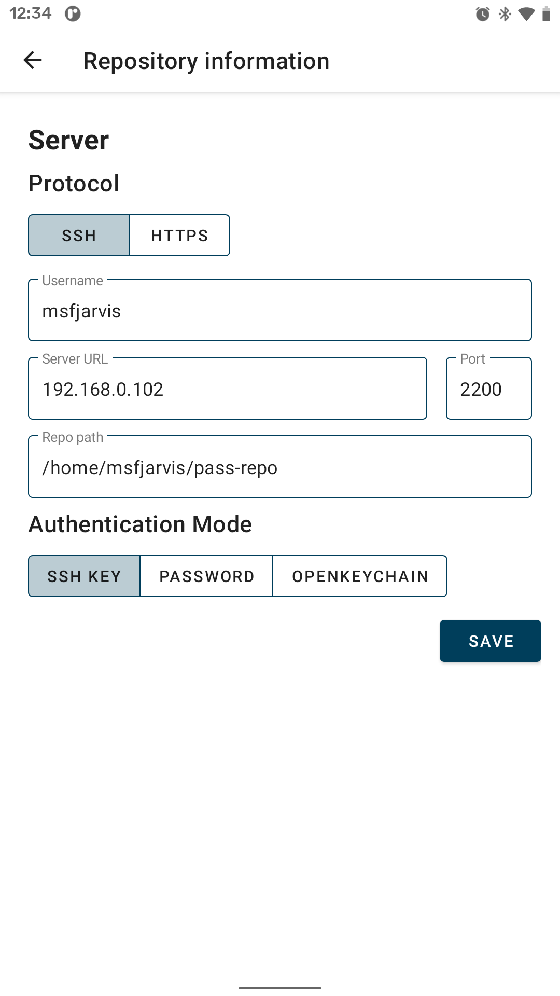560x996 pixels.
Task: Tap the Authentication Mode heading
Action: (141, 524)
